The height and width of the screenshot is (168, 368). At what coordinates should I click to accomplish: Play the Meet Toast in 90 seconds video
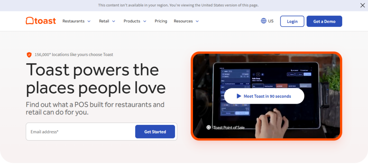(264, 96)
